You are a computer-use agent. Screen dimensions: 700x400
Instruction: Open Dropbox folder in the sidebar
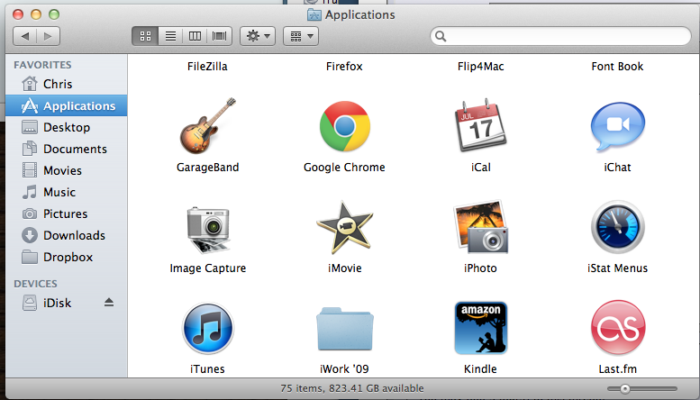click(66, 257)
